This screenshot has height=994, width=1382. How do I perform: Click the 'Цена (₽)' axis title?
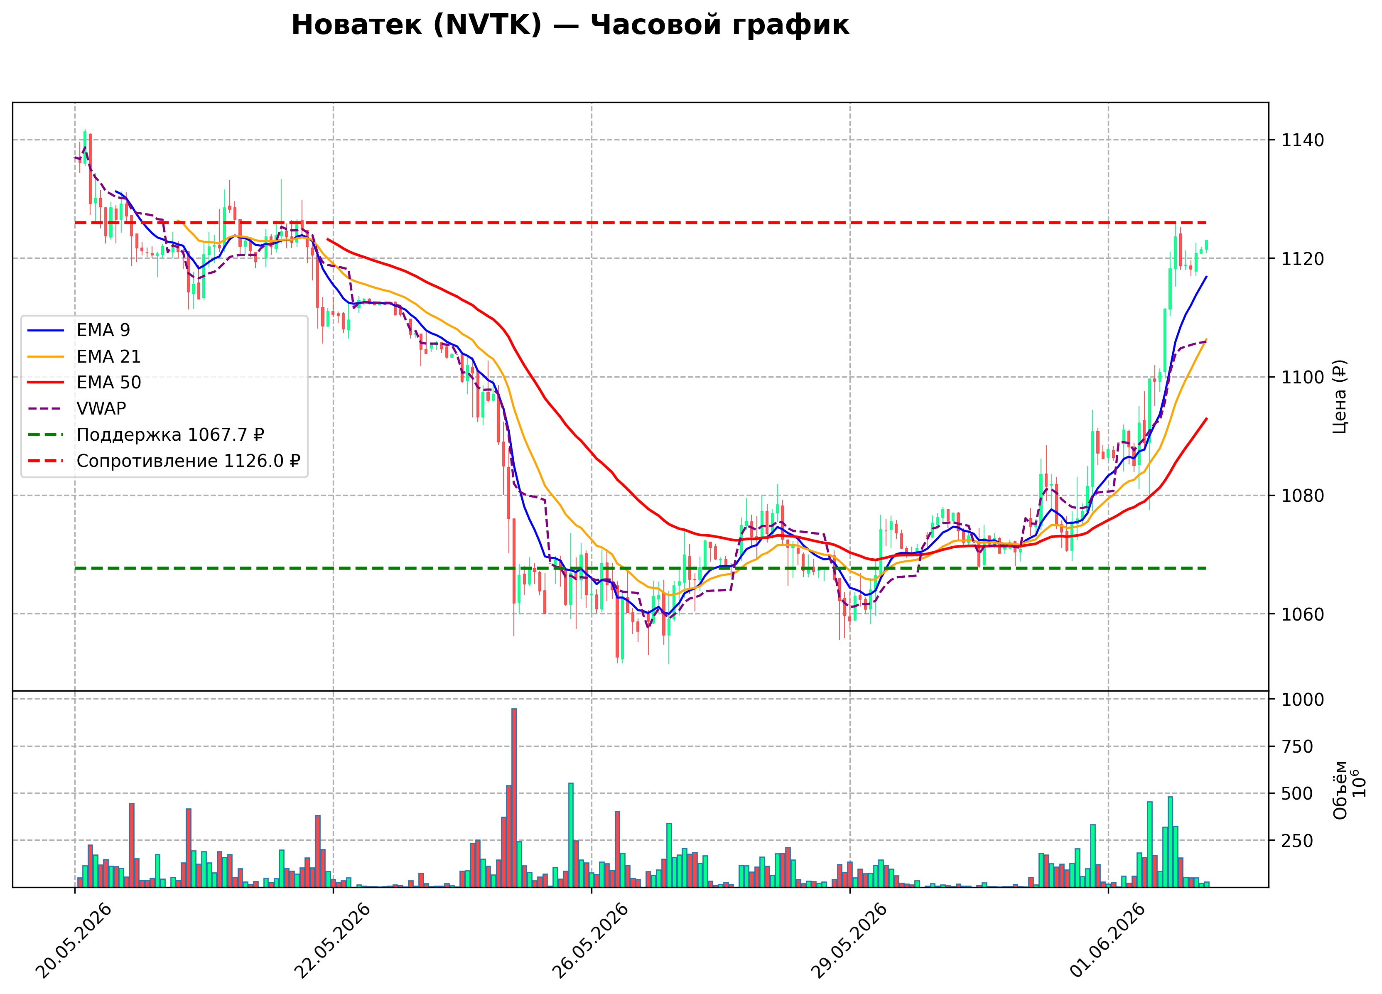(1339, 397)
